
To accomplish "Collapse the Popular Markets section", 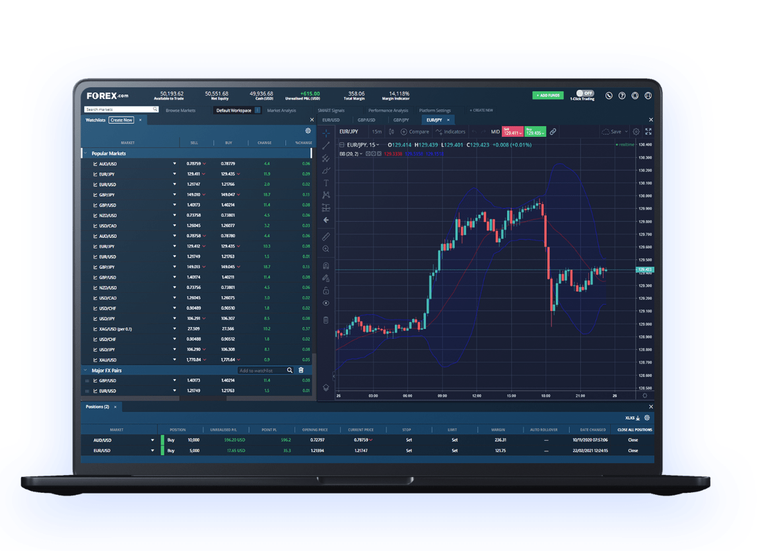I will [x=85, y=153].
